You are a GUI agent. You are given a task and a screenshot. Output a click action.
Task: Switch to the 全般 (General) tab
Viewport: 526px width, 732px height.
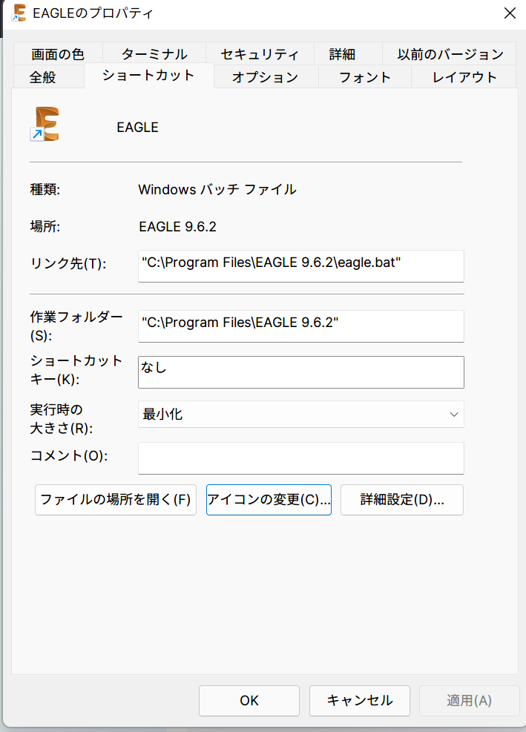pos(47,76)
